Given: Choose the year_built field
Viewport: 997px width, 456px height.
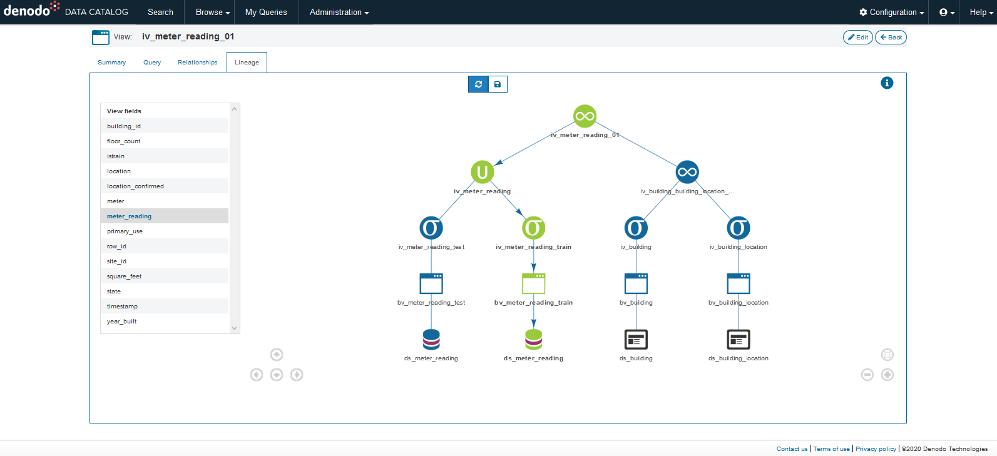Looking at the screenshot, I should click(x=165, y=321).
